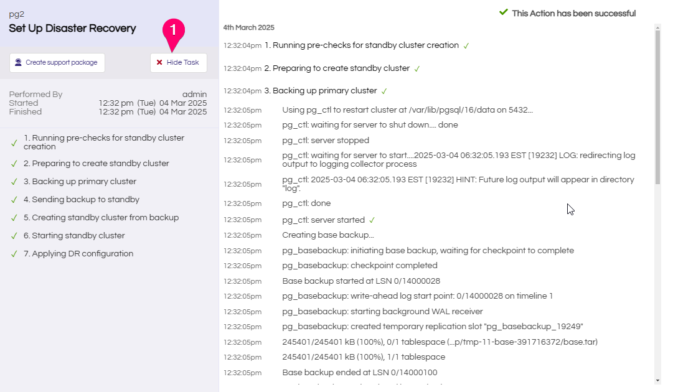Click the log scrollbar down arrow
Viewport: 673px width, 392px height.
[657, 380]
